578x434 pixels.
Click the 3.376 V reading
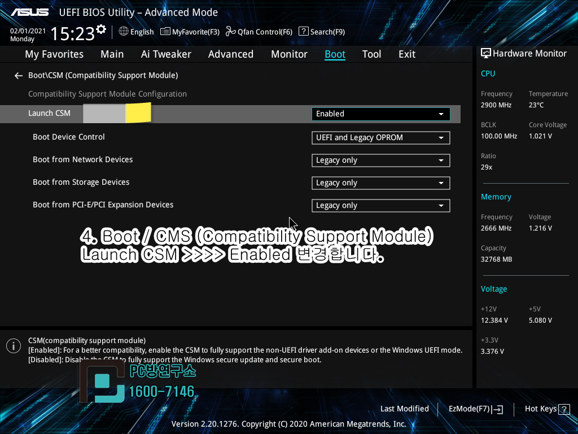point(492,351)
